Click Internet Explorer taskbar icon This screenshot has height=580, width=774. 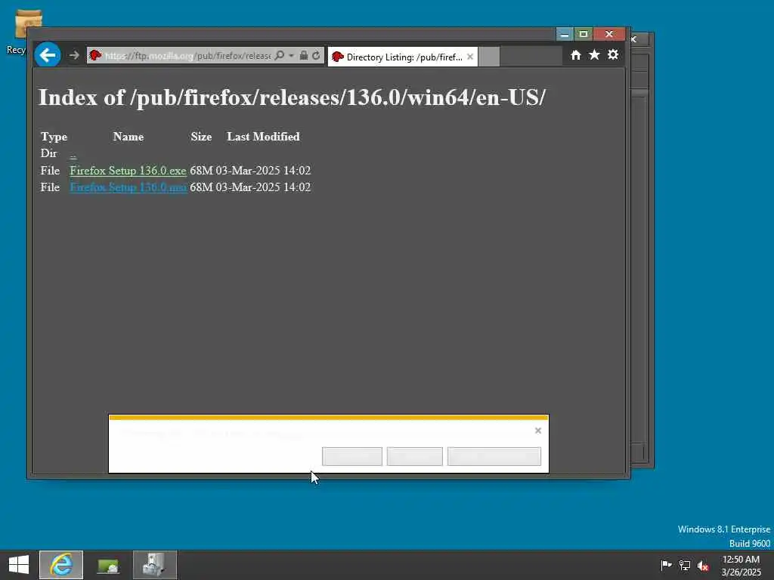(x=61, y=565)
